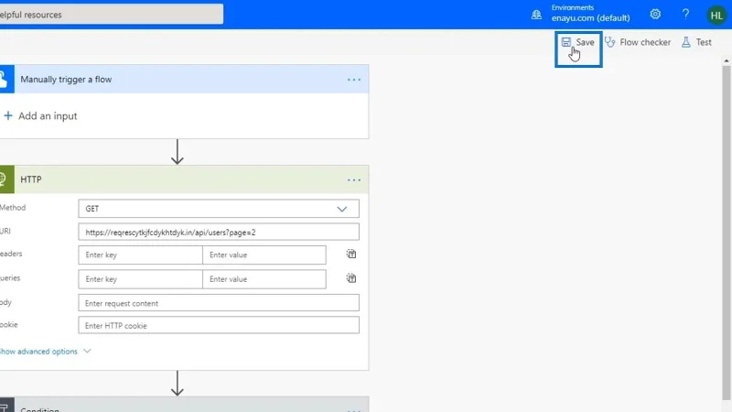The width and height of the screenshot is (732, 412).
Task: Click the Headers Enter key field
Action: coord(140,255)
